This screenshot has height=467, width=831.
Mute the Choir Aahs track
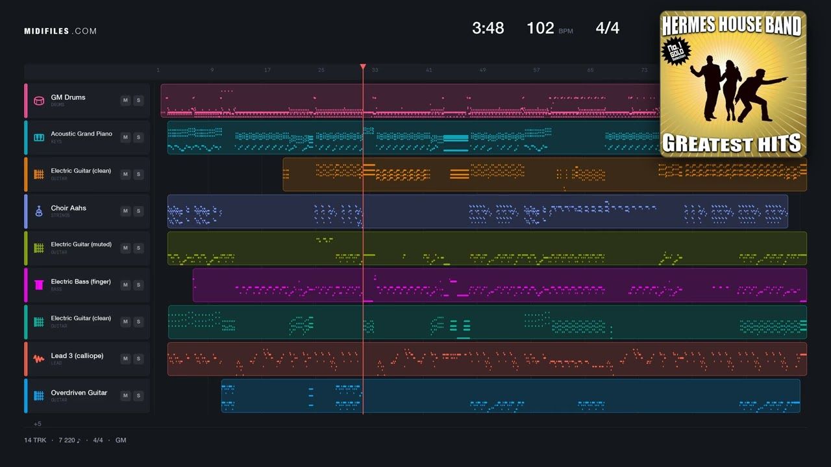[125, 211]
